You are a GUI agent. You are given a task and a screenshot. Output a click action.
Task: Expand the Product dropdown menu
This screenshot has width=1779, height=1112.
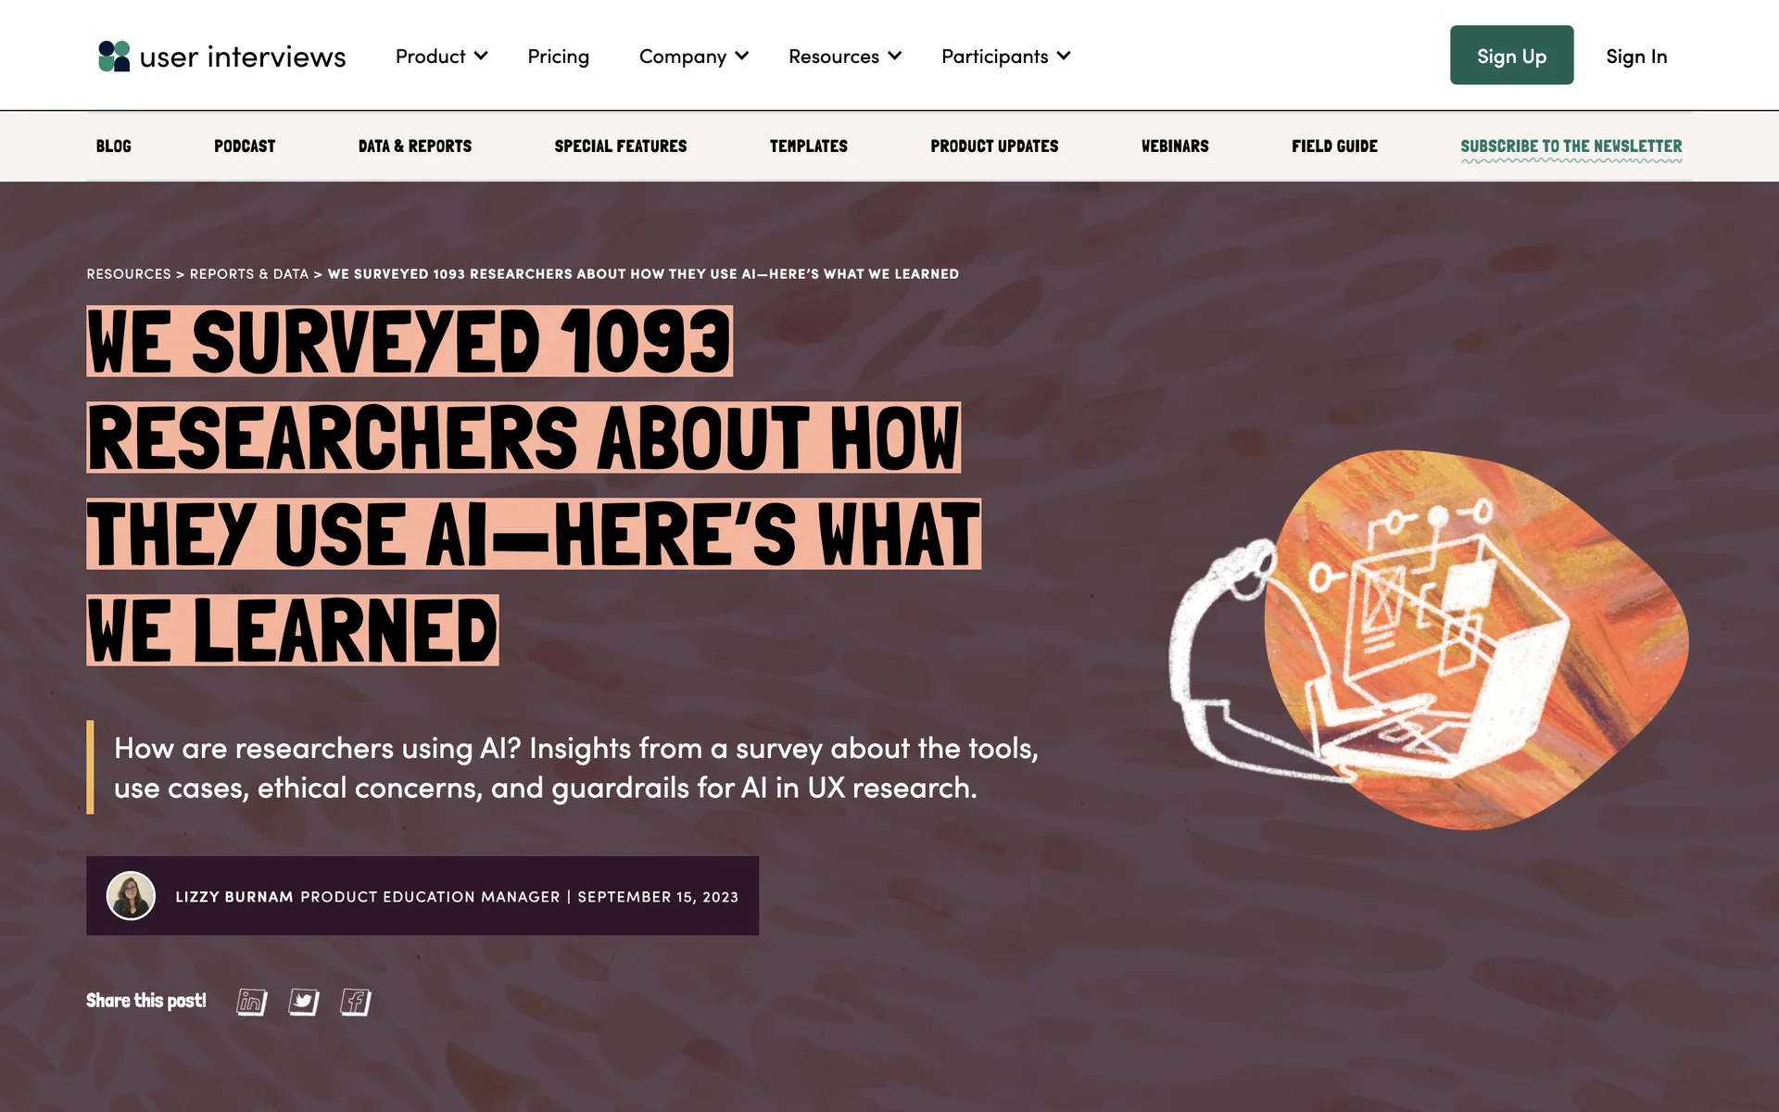tap(441, 57)
